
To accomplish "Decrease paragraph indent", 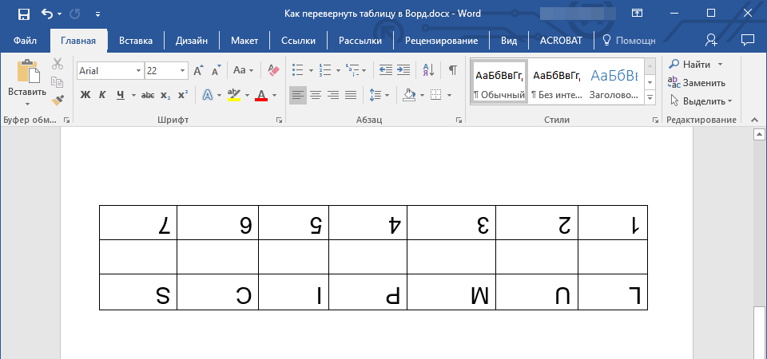I will [385, 70].
